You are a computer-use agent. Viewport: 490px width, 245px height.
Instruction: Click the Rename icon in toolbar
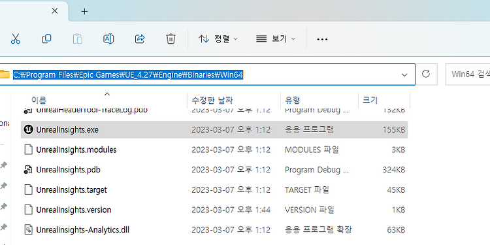tap(108, 39)
